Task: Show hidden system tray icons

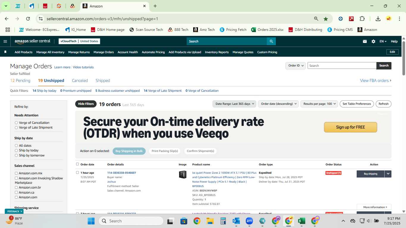Action: [x=343, y=221]
